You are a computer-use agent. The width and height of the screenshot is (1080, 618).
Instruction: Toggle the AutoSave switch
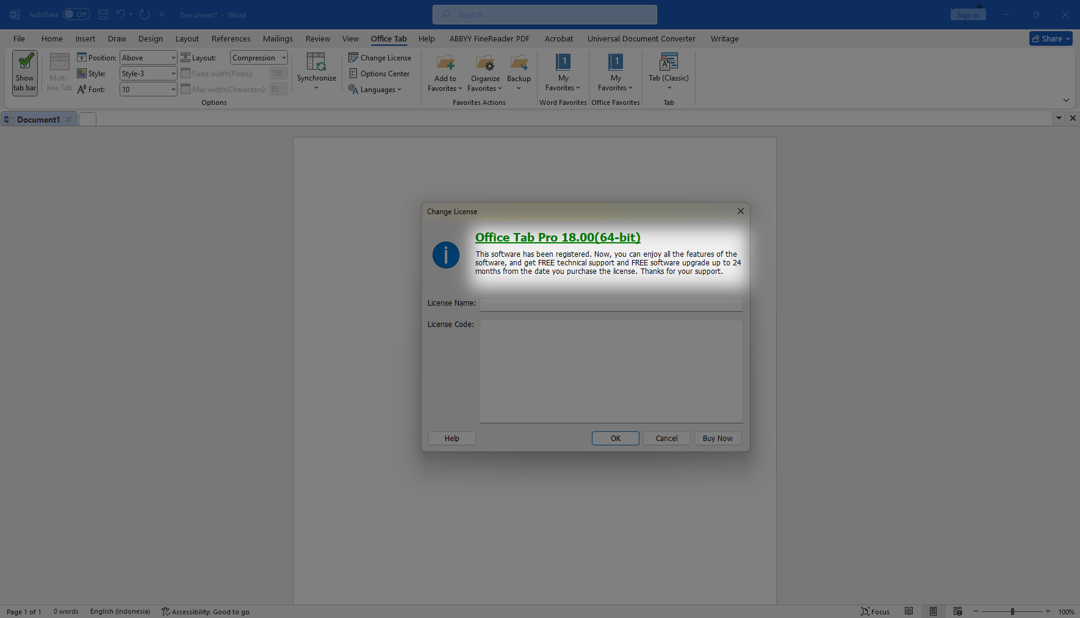click(76, 14)
